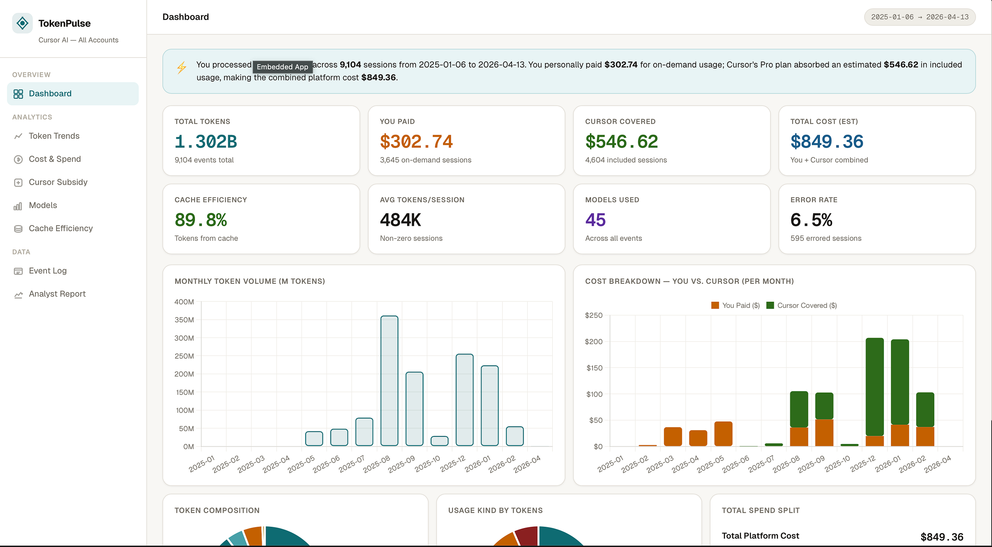Click the 2025-06 bar in Monthly Token Volume
992x547 pixels.
(339, 438)
